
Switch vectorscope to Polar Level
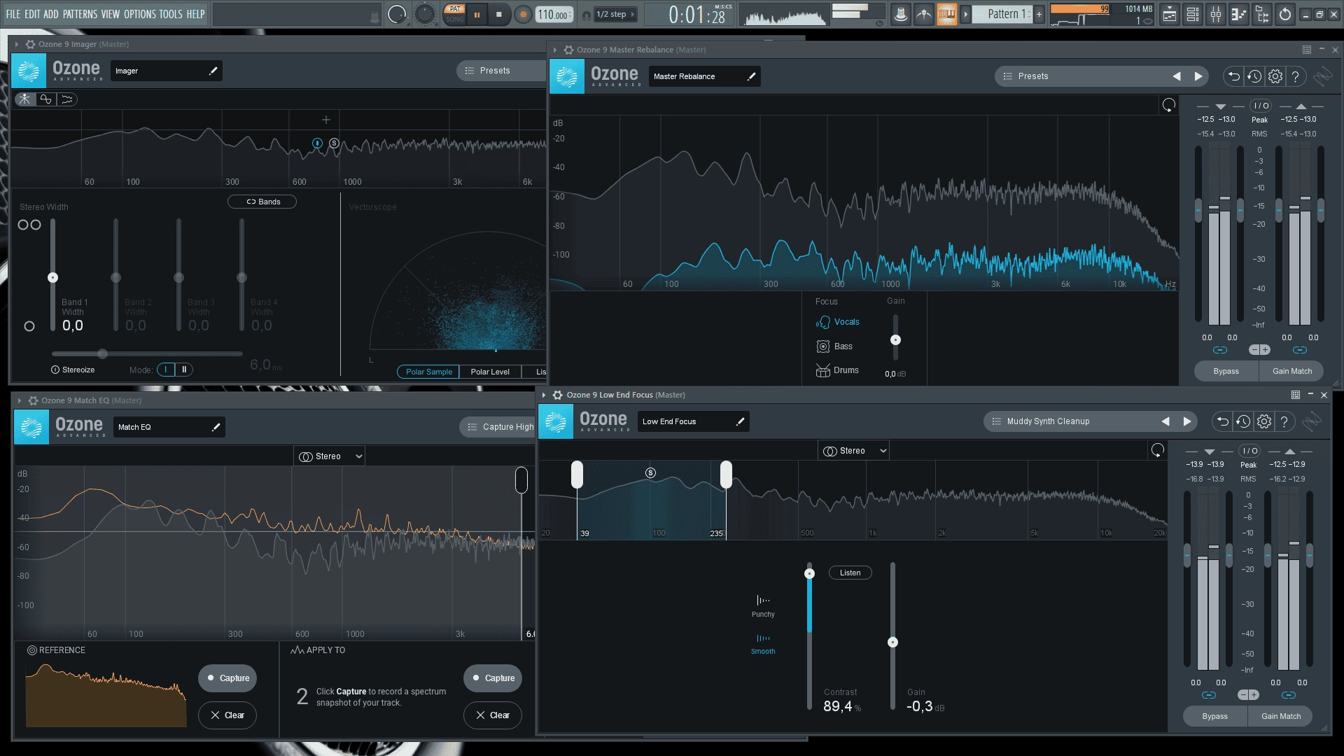[x=490, y=372]
